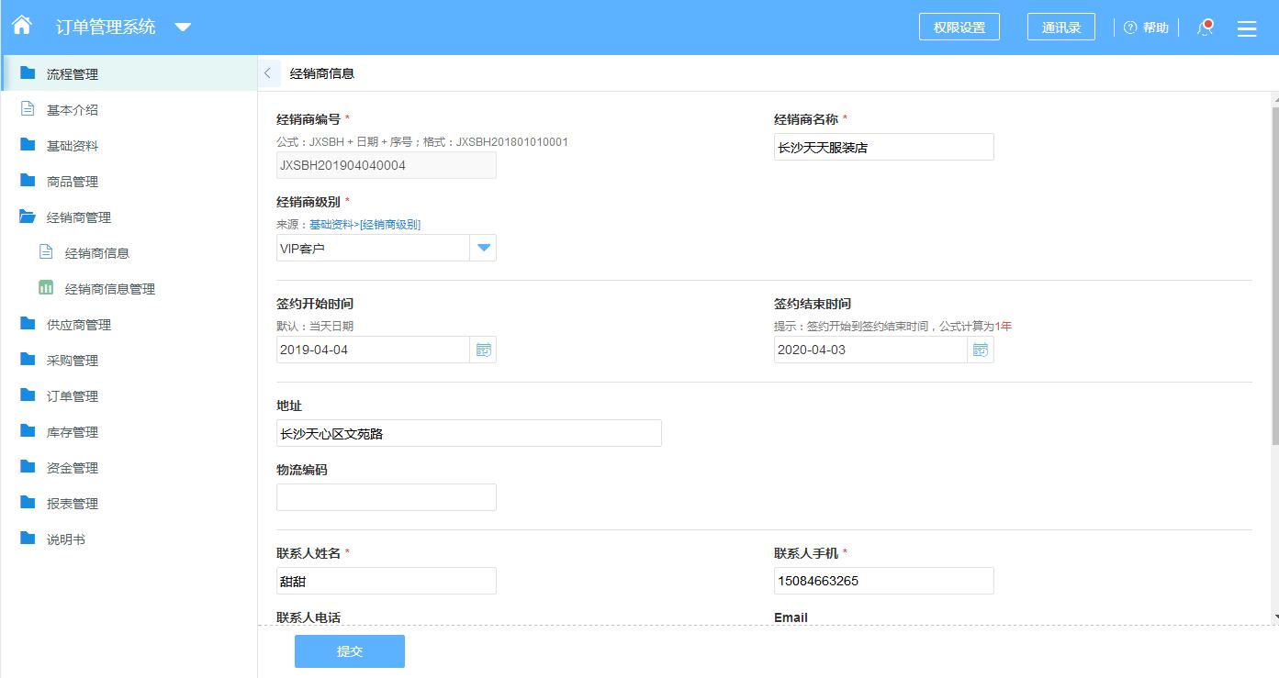Open notifications user icon with red dot

[x=1206, y=28]
